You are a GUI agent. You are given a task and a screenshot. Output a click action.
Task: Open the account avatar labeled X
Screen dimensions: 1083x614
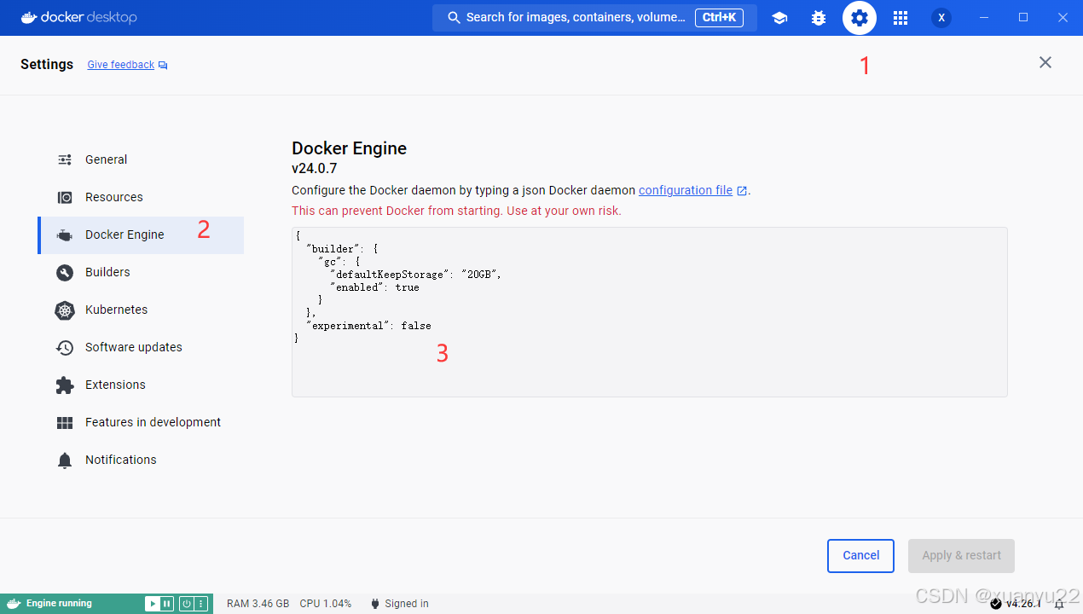pyautogui.click(x=941, y=18)
